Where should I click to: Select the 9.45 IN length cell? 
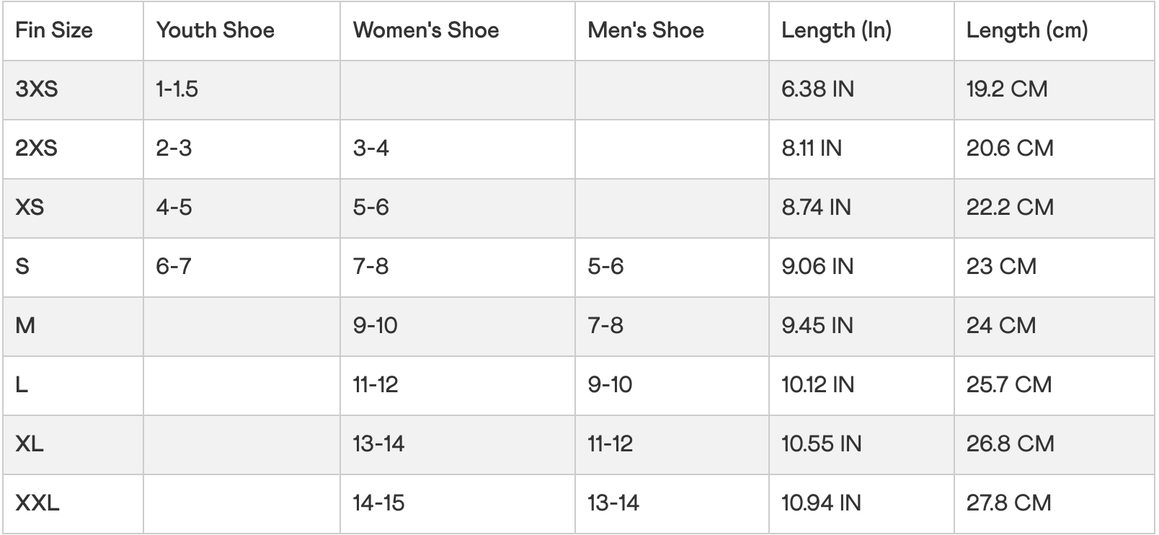pyautogui.click(x=817, y=326)
